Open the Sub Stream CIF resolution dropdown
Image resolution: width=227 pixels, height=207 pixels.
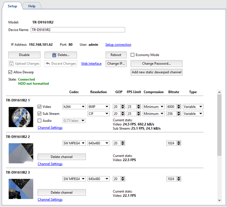[98, 114]
